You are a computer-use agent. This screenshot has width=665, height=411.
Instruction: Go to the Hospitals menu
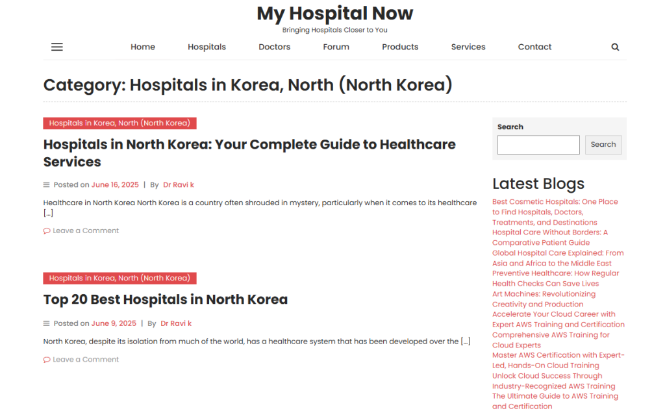tap(207, 47)
